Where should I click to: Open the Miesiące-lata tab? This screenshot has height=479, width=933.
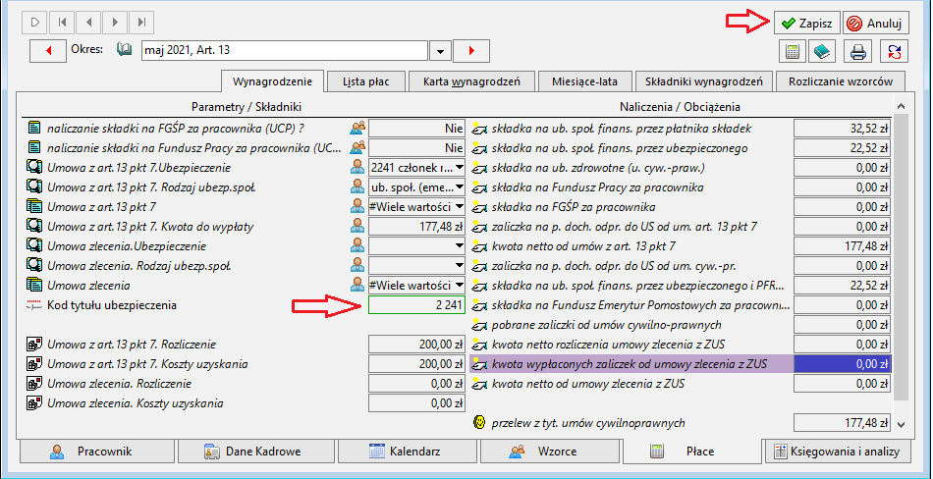pyautogui.click(x=584, y=81)
